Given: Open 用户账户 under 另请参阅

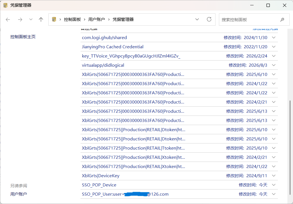Looking at the screenshot, I should [x=18, y=194].
